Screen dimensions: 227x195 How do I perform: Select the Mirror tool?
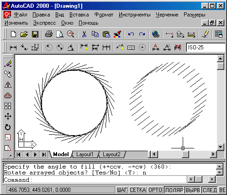tap(8, 85)
